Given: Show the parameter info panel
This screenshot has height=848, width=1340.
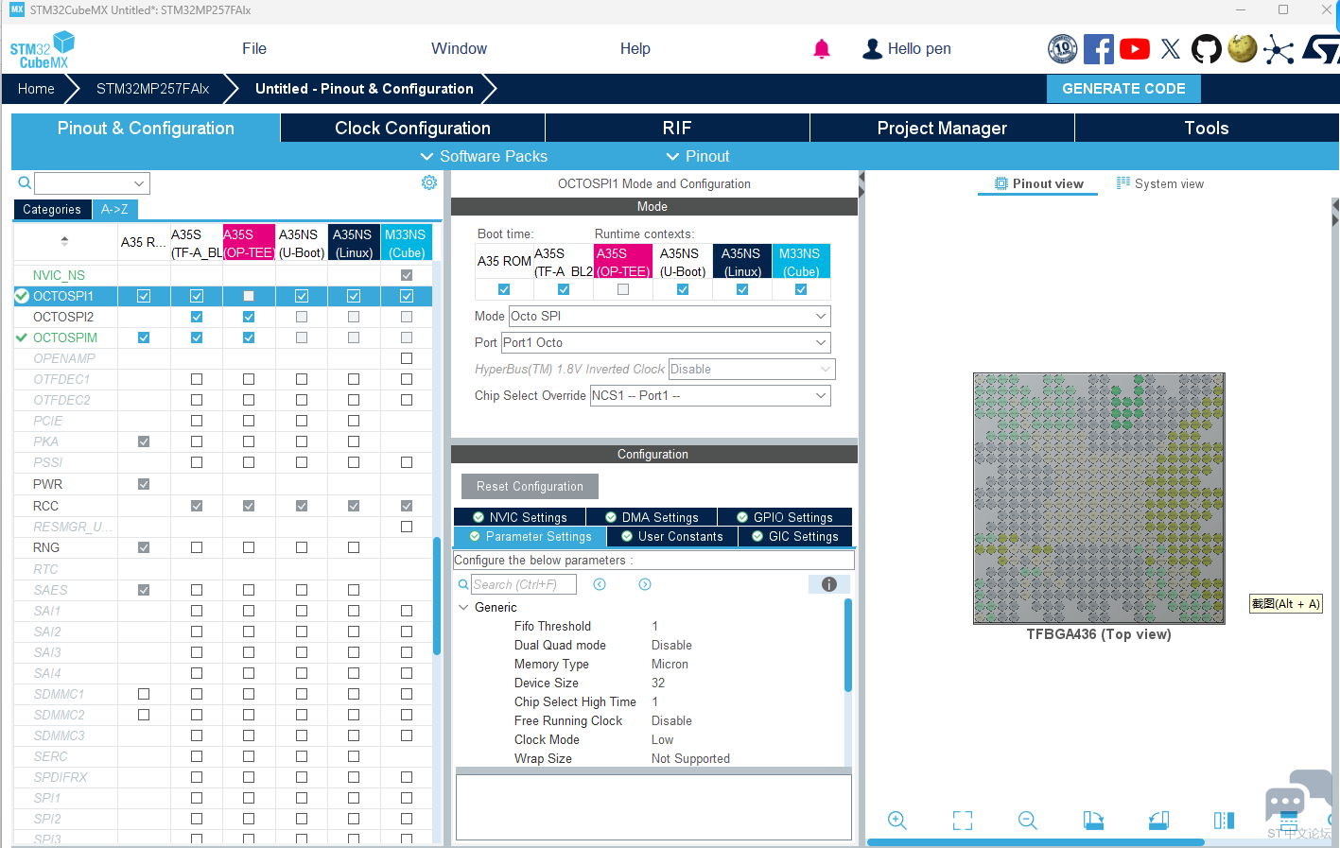Looking at the screenshot, I should [829, 584].
